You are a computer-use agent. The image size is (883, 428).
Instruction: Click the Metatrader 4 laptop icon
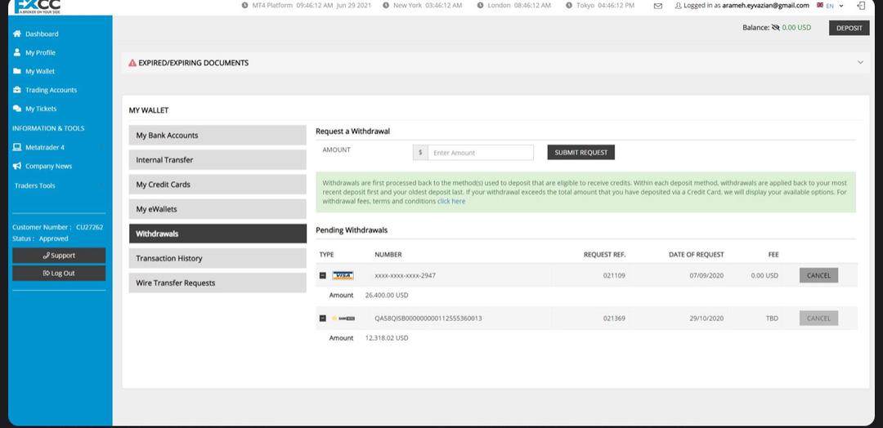click(17, 147)
